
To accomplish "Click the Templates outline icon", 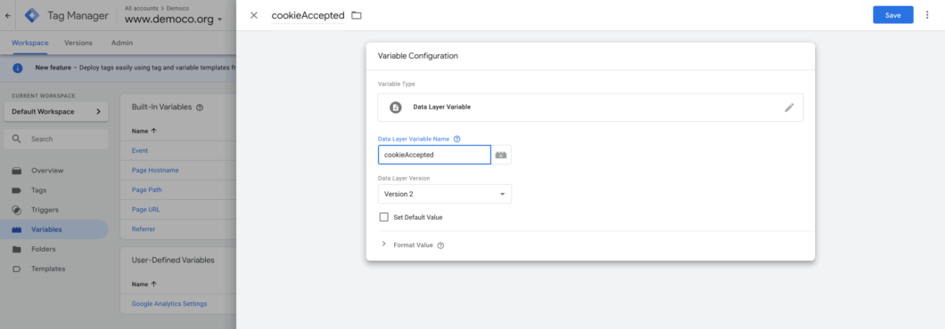I will point(17,269).
